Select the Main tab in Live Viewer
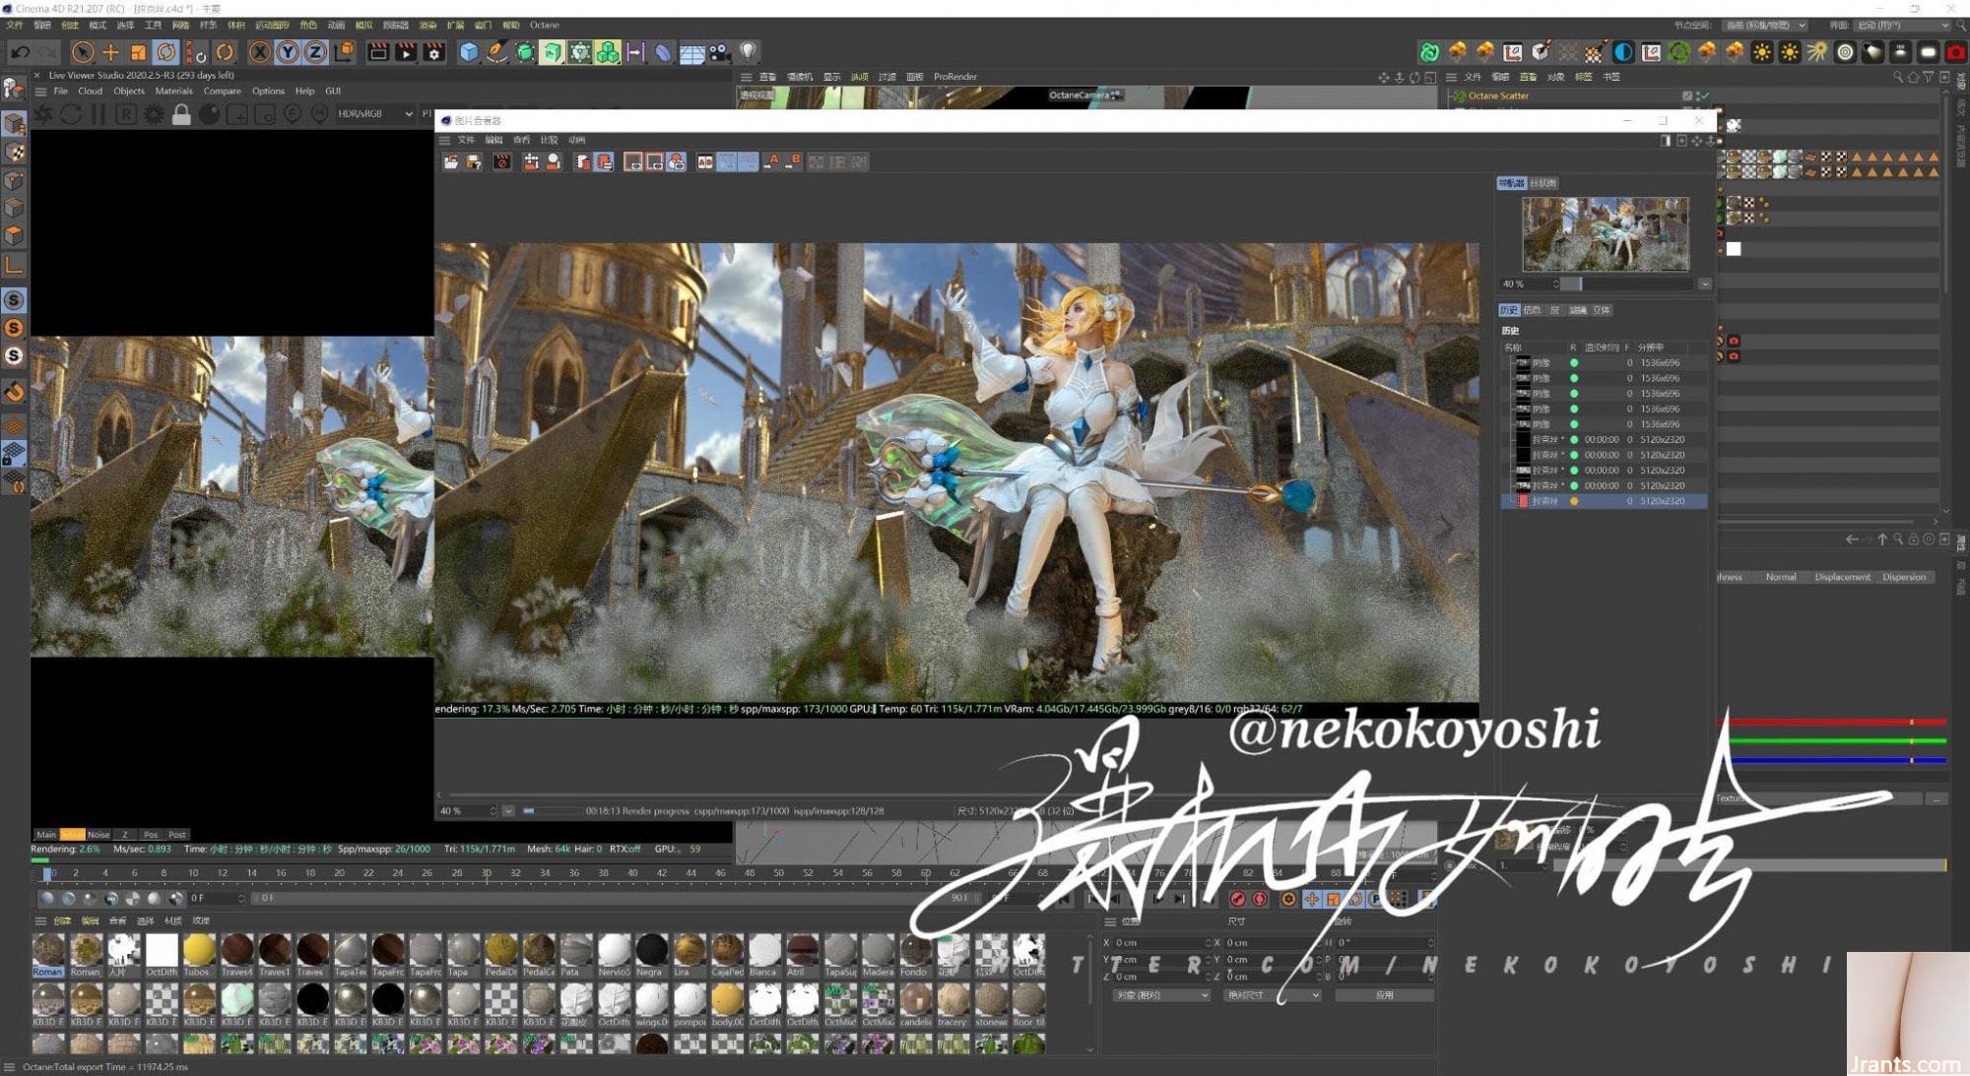The width and height of the screenshot is (1970, 1076). click(x=46, y=834)
